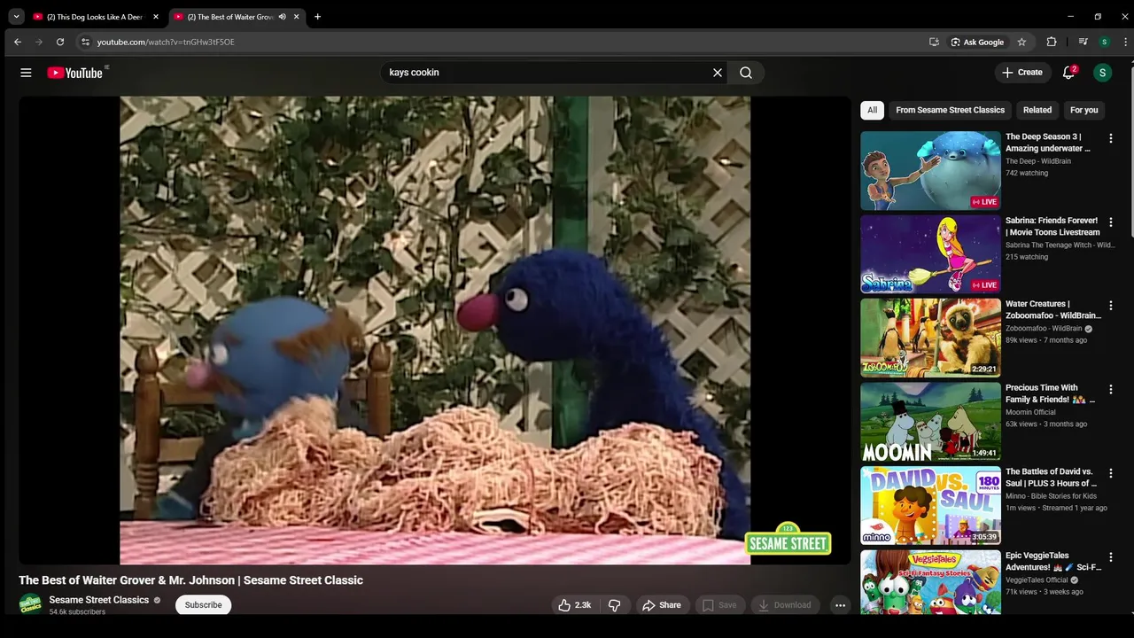Screen dimensions: 1134x638
Task: Close the This Dog Looks Like A Deer tab
Action: [x=155, y=17]
